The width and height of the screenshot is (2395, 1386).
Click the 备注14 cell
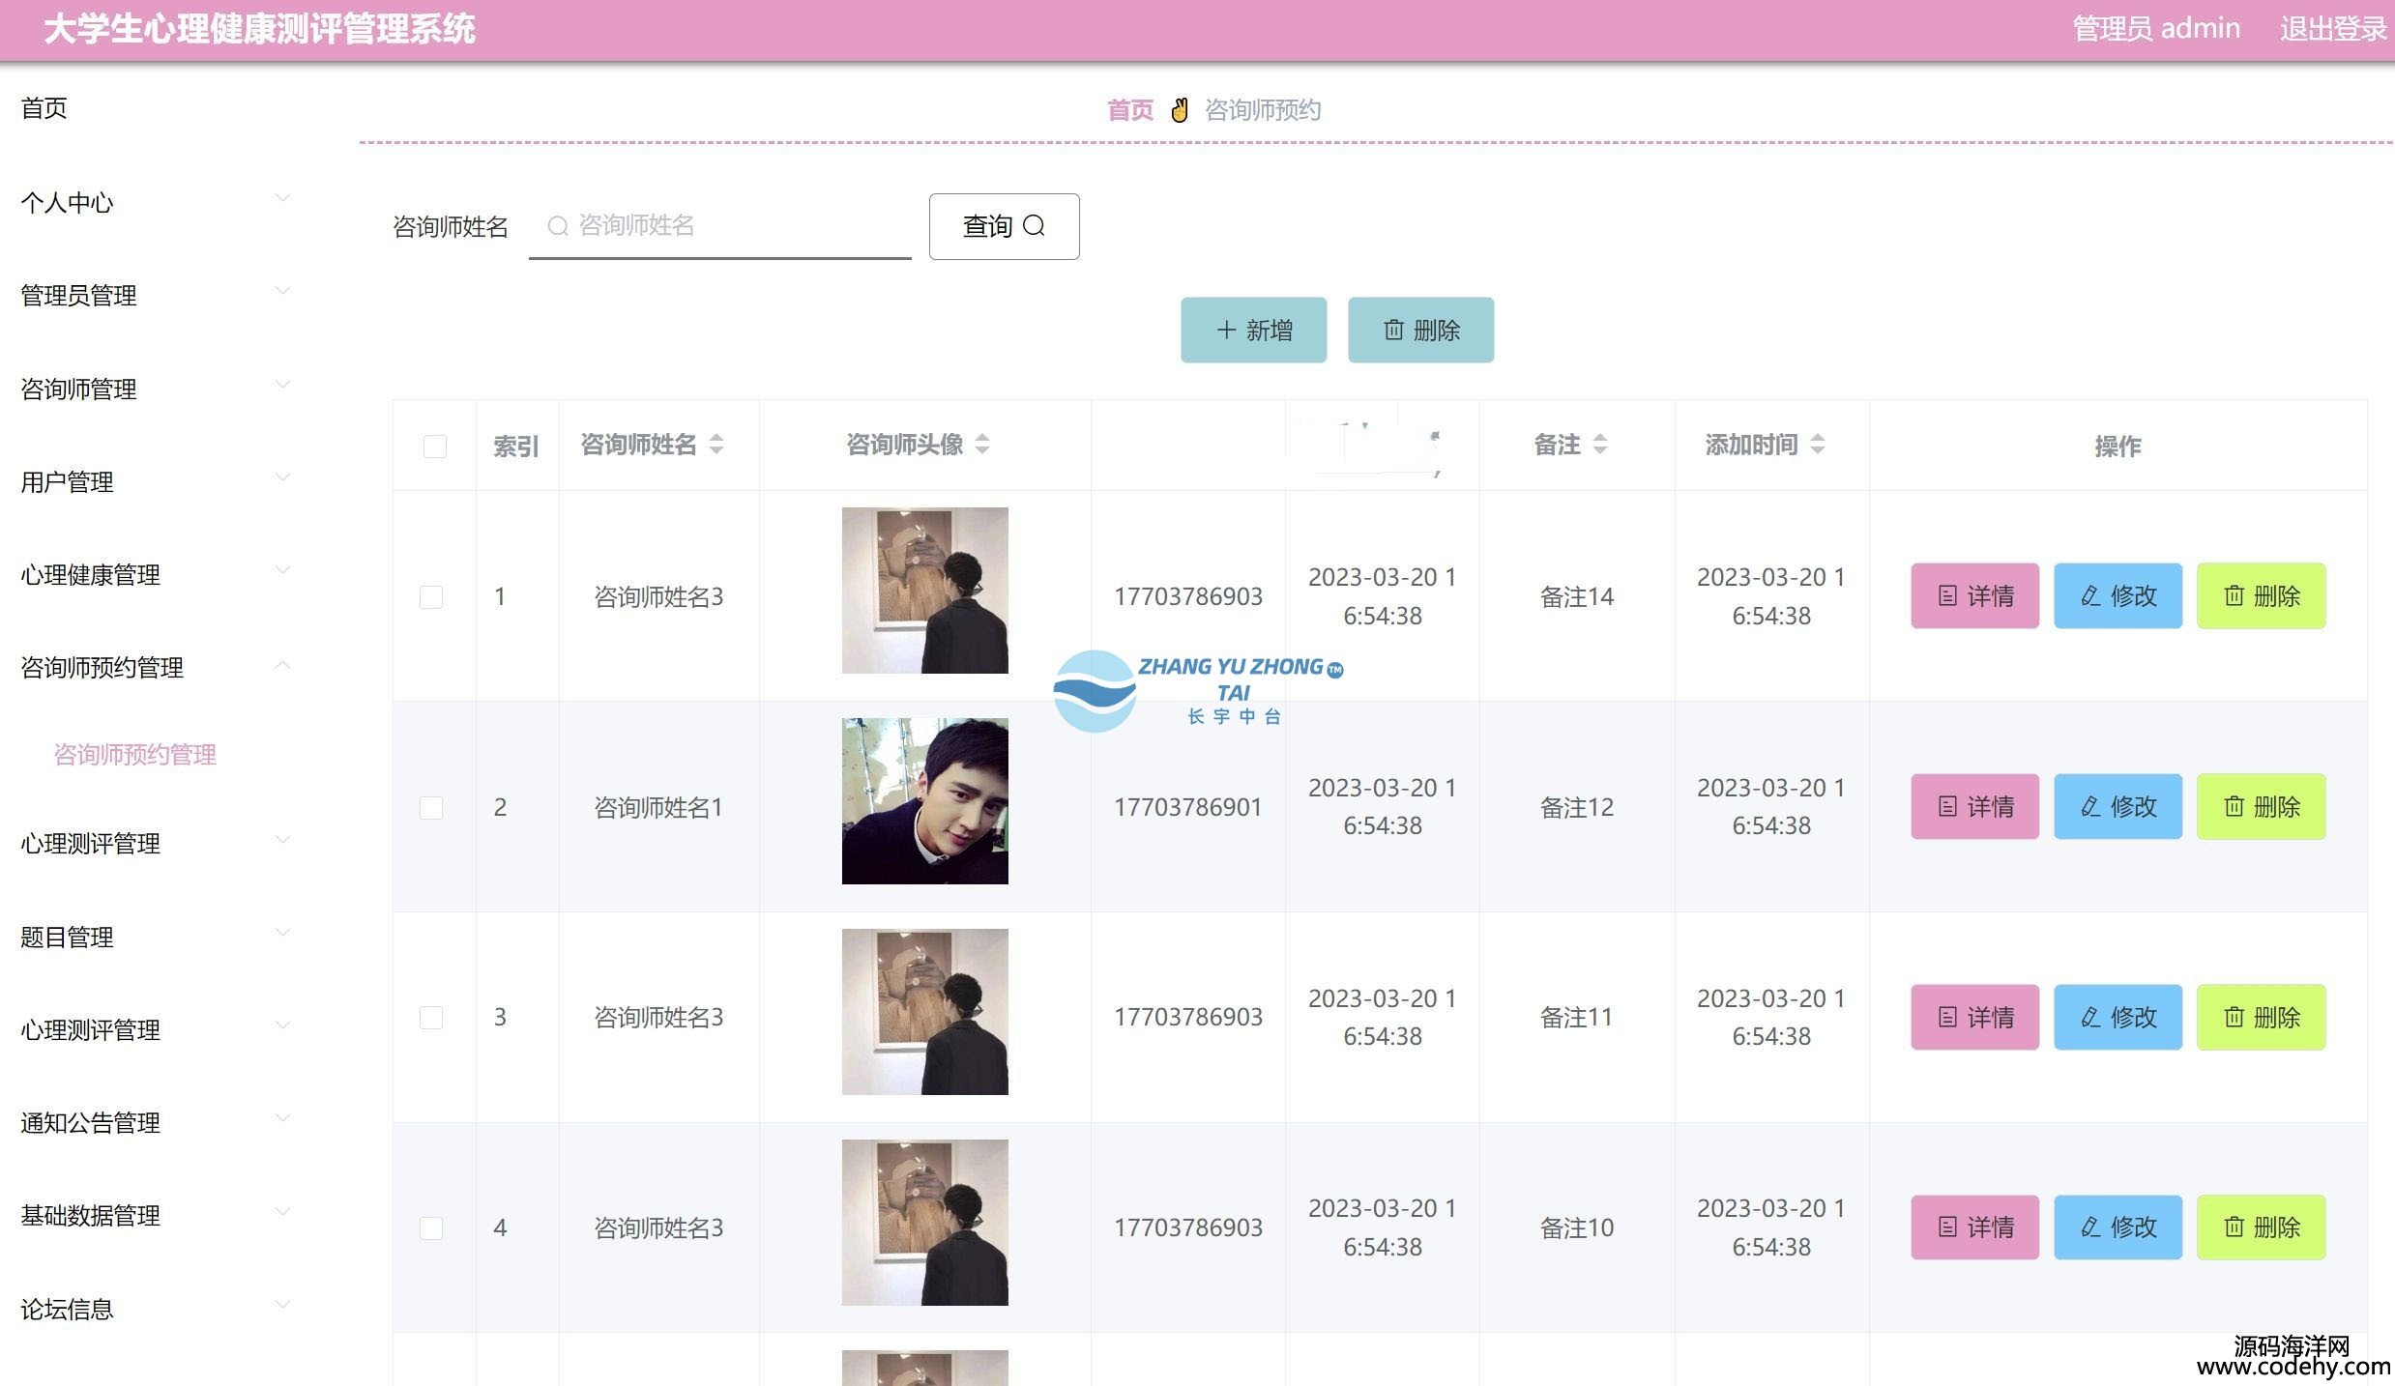tap(1577, 596)
